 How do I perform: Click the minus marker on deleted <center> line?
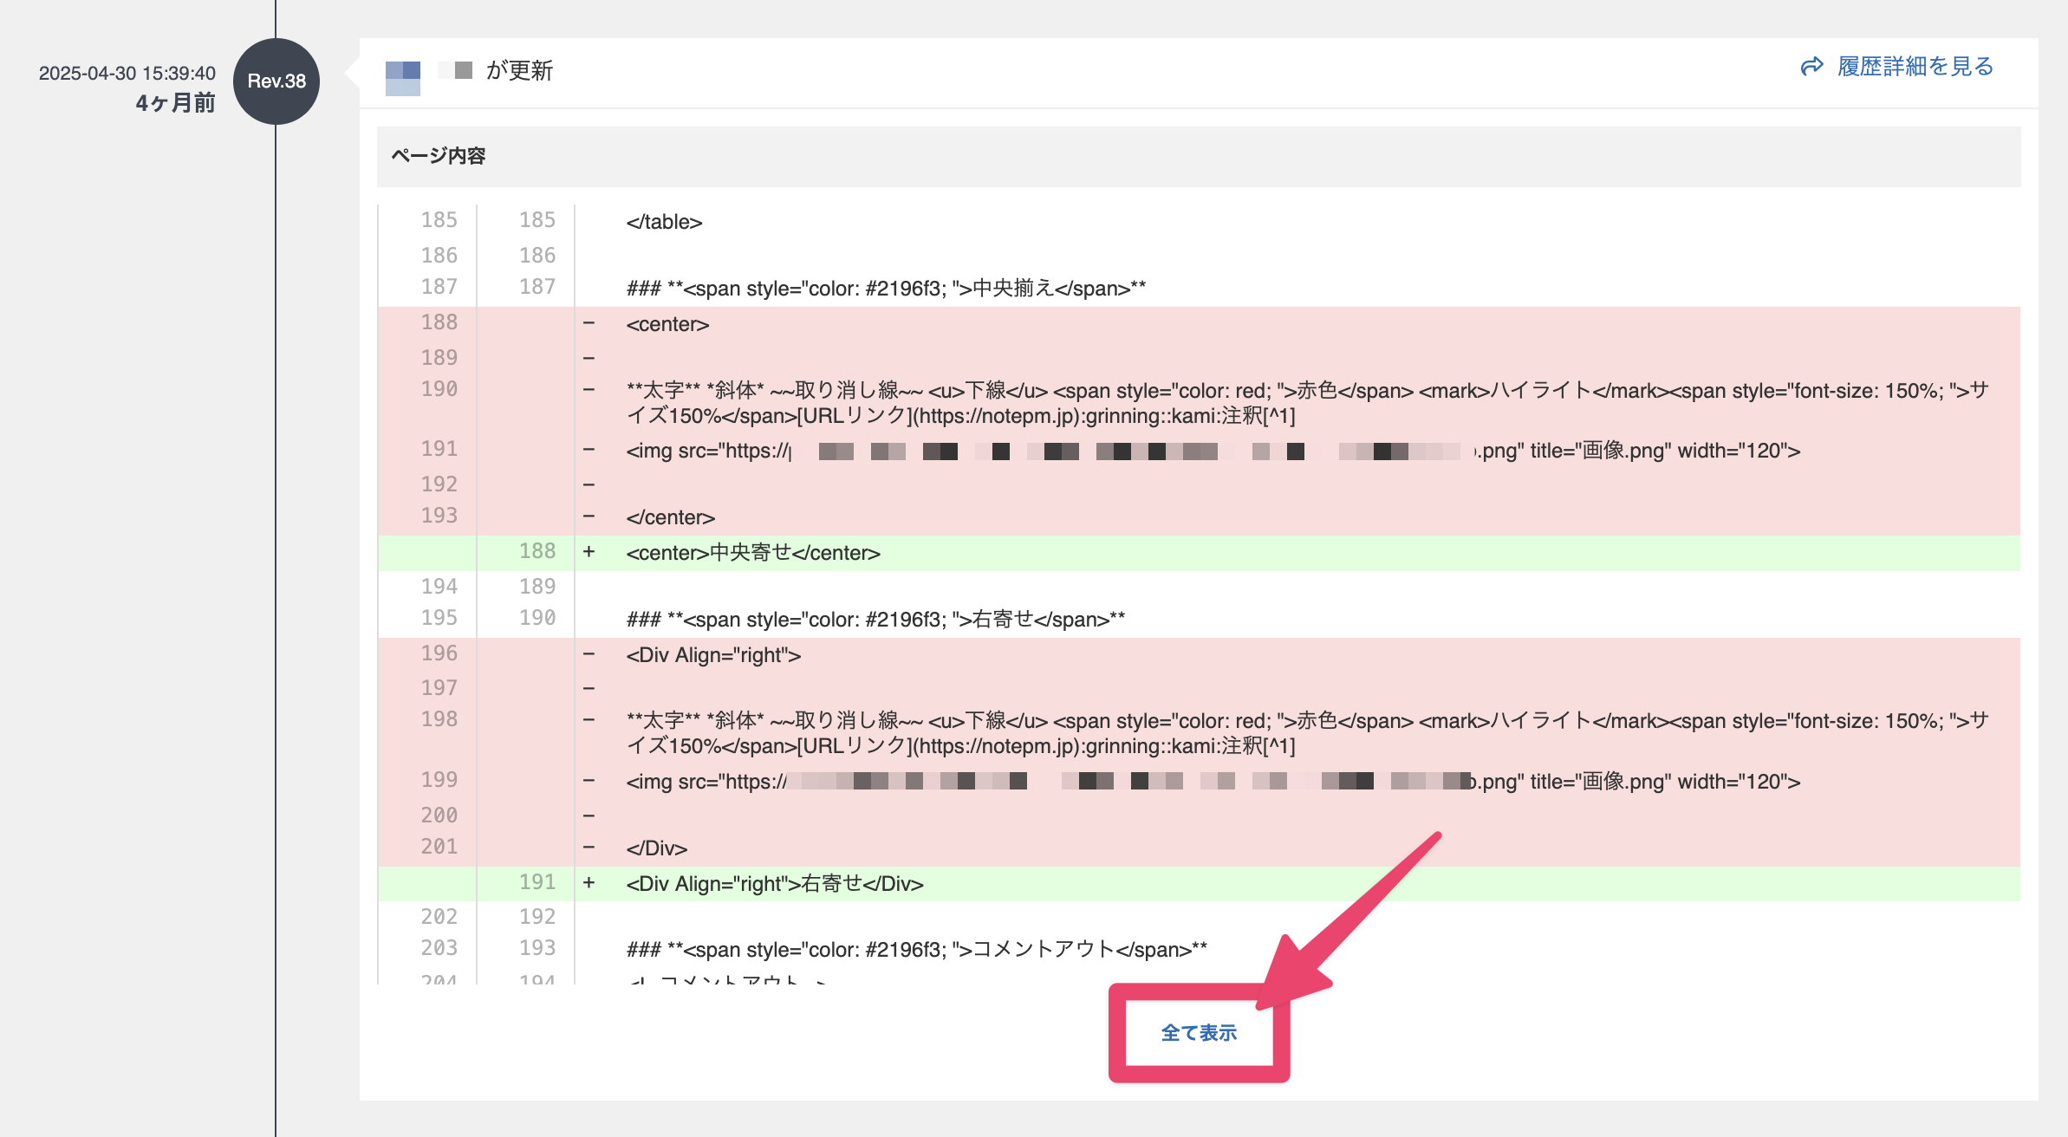coord(590,324)
